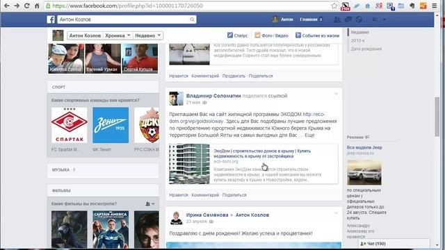Open the Чат (190) bar
Screen dimensions: 445x250
[394, 244]
